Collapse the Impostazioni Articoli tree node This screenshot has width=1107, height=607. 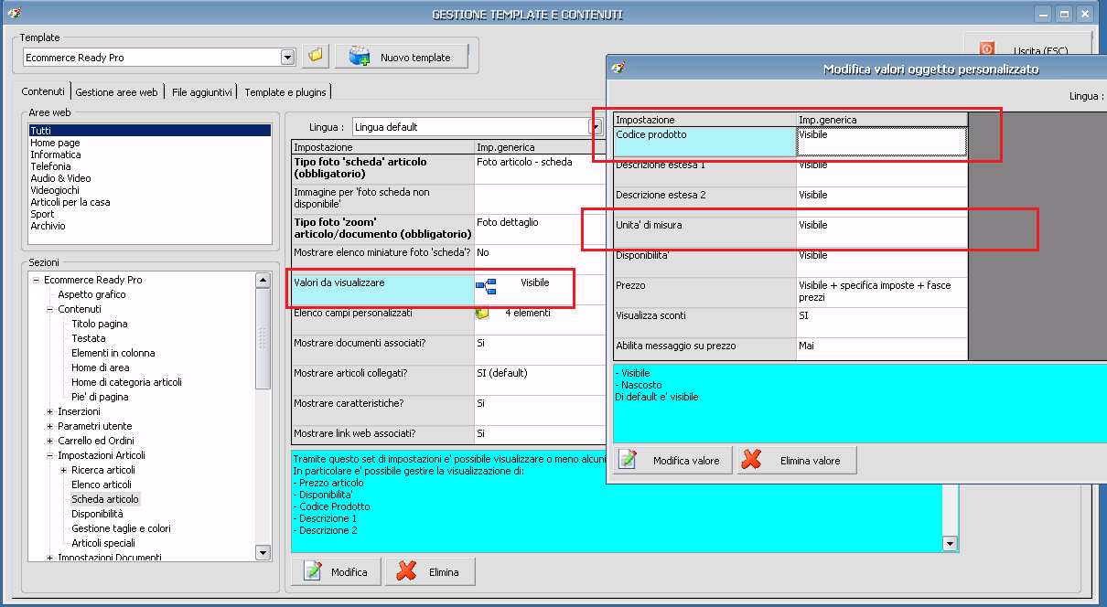point(49,455)
